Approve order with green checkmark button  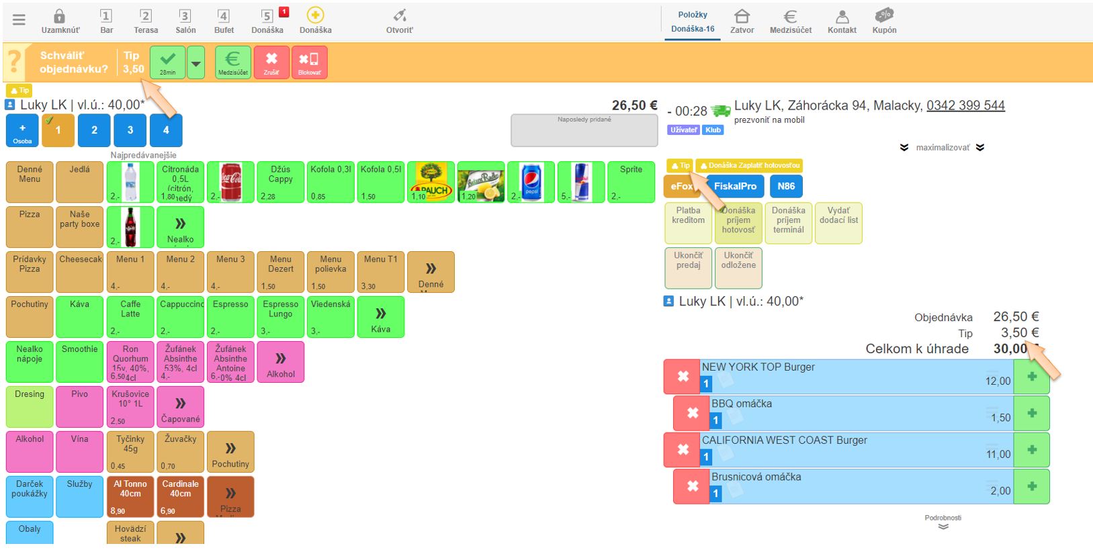tap(167, 62)
